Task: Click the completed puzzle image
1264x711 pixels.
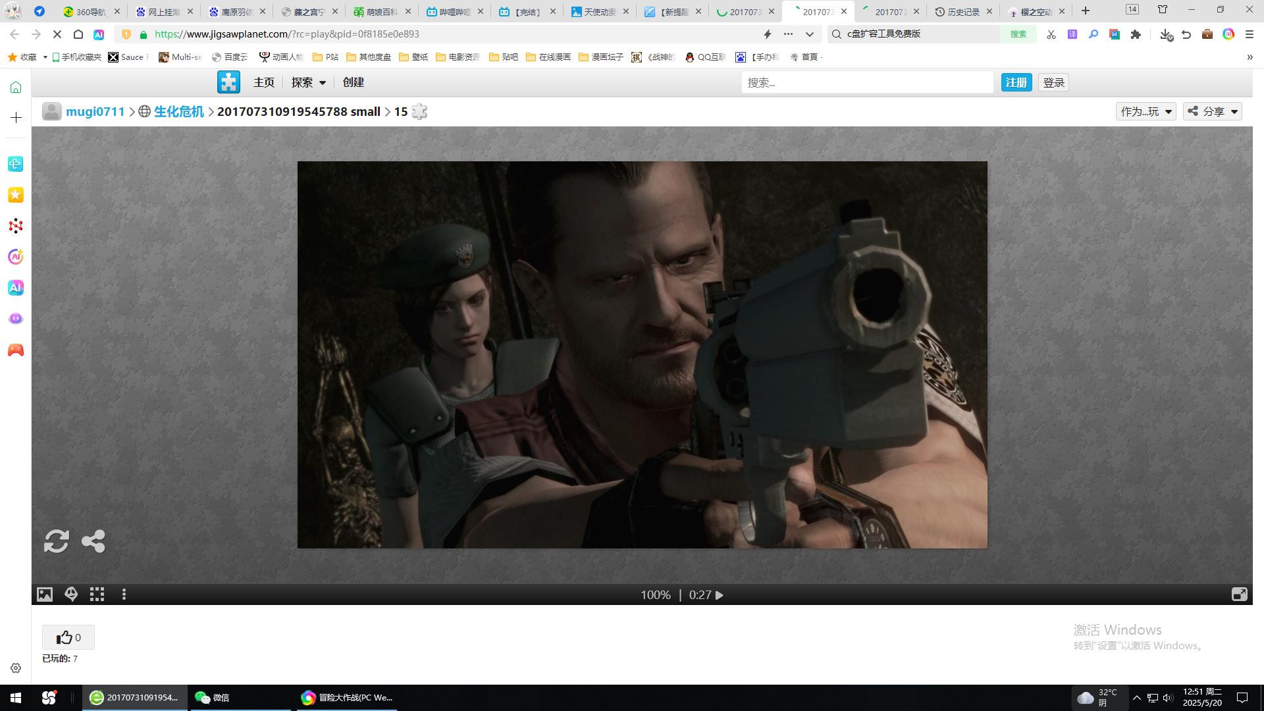Action: click(642, 355)
